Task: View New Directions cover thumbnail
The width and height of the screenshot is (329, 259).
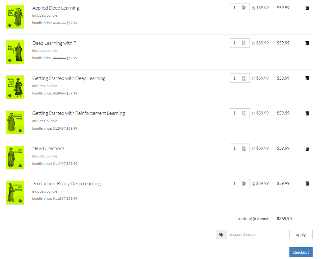Action: [15, 157]
